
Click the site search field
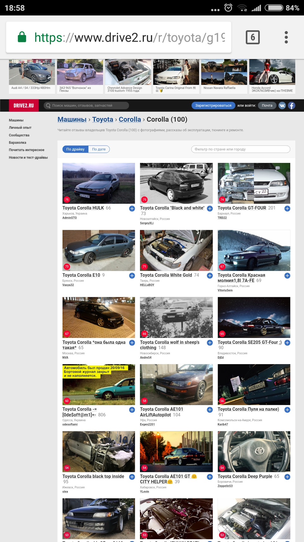pyautogui.click(x=86, y=105)
